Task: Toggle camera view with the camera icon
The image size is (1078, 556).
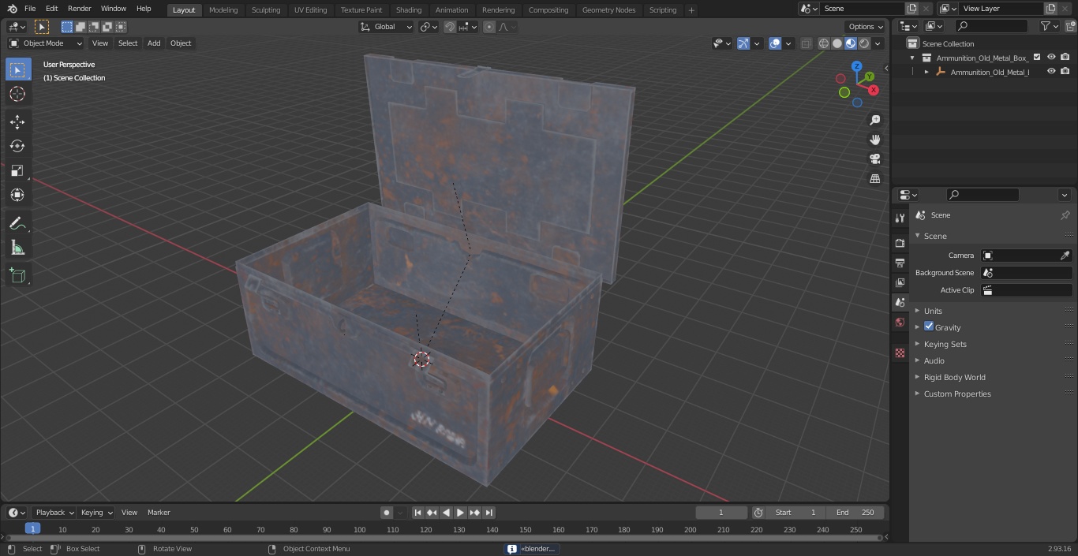Action: pos(874,159)
